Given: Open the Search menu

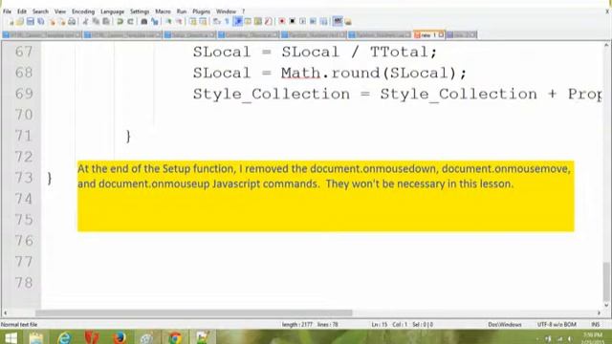Looking at the screenshot, I should click(x=40, y=11).
